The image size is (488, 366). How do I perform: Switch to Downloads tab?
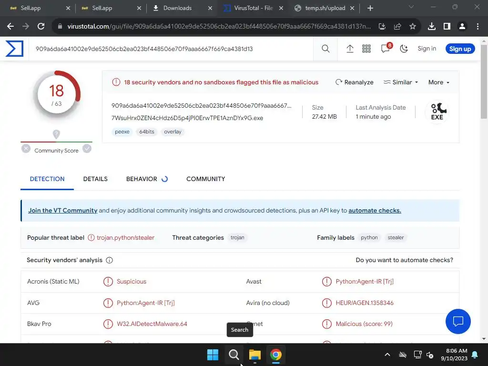tap(182, 8)
